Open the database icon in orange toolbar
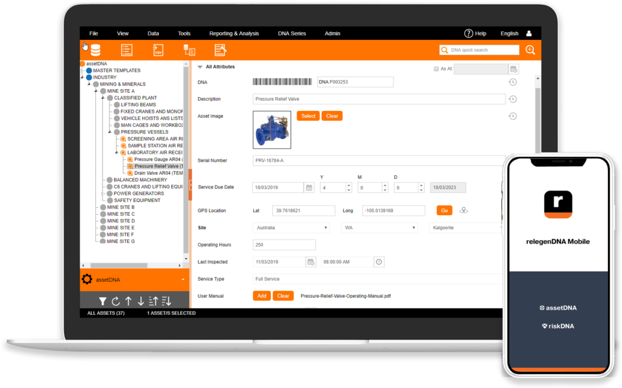Image resolution: width=622 pixels, height=388 pixels. (x=95, y=50)
